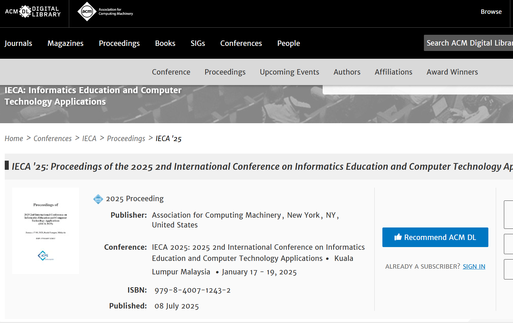513x323 pixels.
Task: Open top Proceedings menu item
Action: (x=119, y=43)
